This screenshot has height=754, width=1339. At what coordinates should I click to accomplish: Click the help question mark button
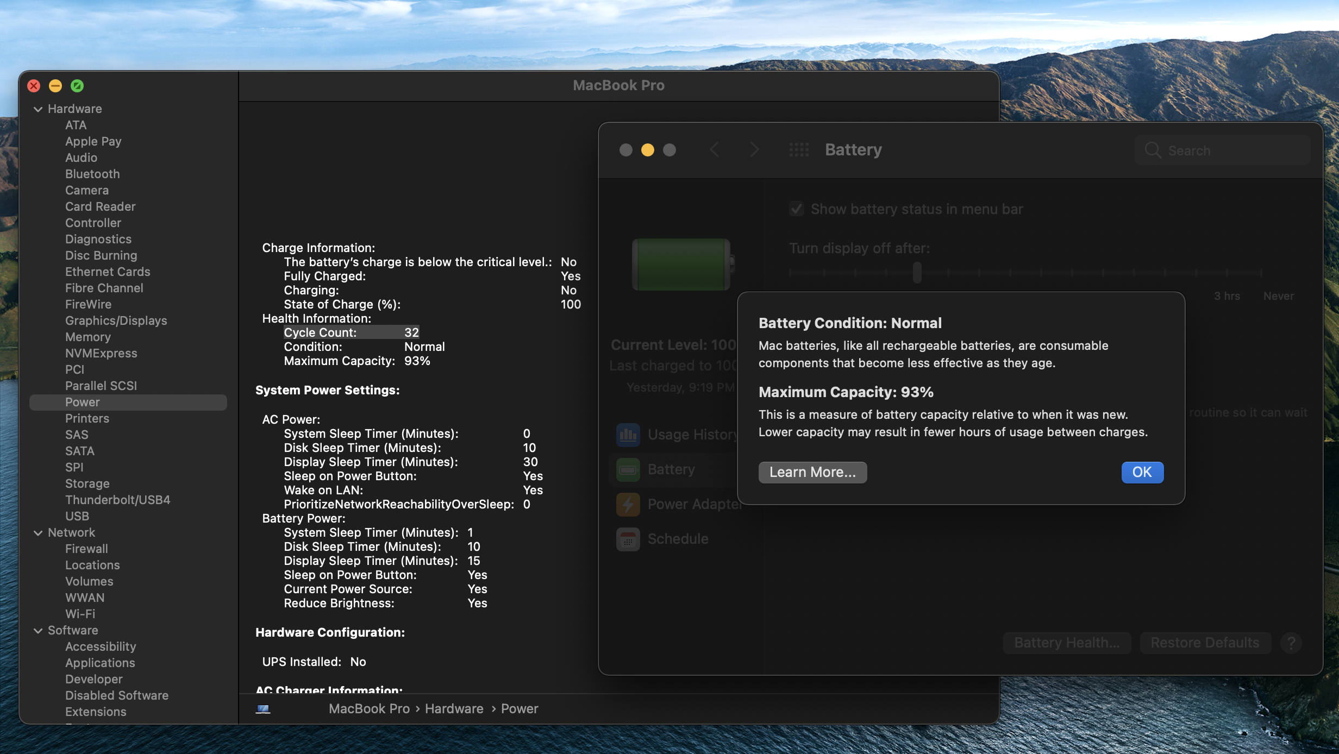pos(1291,643)
